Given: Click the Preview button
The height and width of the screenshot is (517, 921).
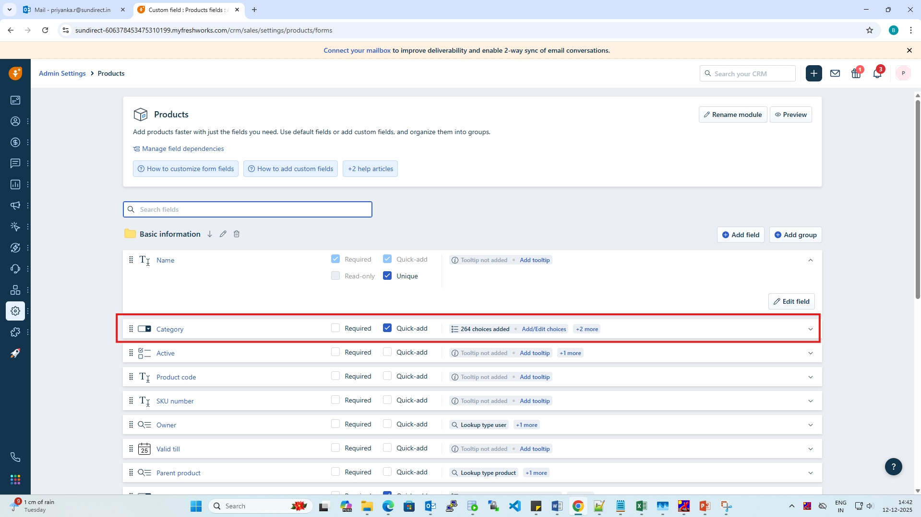Looking at the screenshot, I should (791, 115).
